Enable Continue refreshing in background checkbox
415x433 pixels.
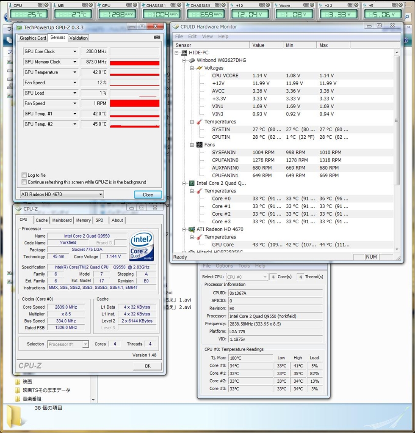[24, 182]
